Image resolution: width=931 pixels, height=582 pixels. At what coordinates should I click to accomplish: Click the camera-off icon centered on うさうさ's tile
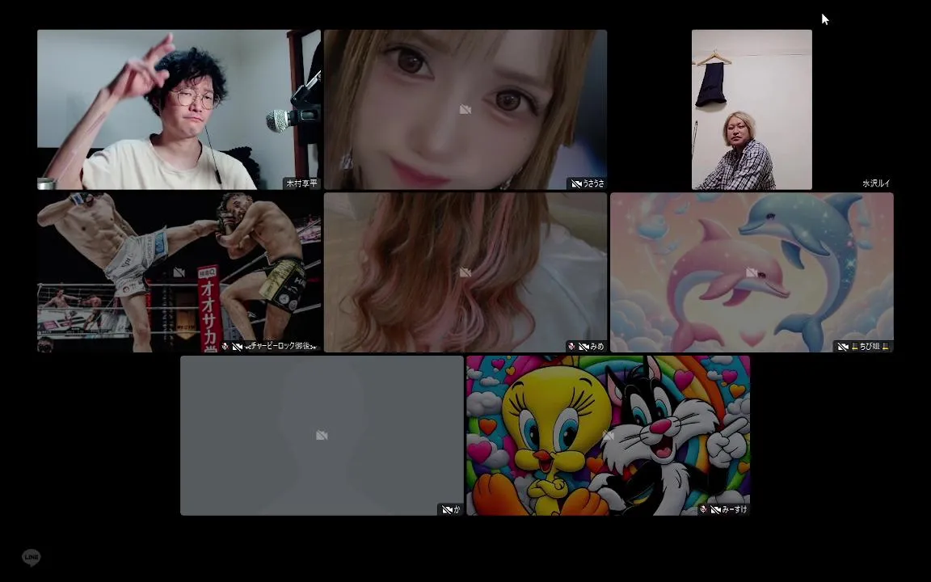tap(465, 109)
